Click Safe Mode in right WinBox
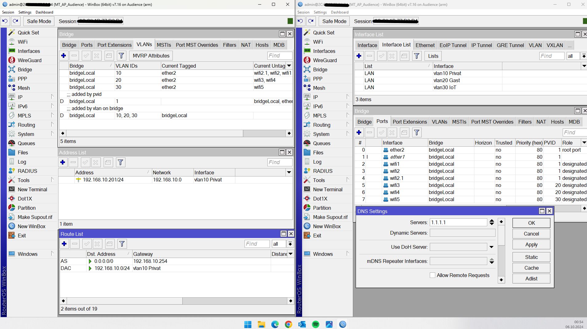The image size is (587, 329). click(x=334, y=21)
